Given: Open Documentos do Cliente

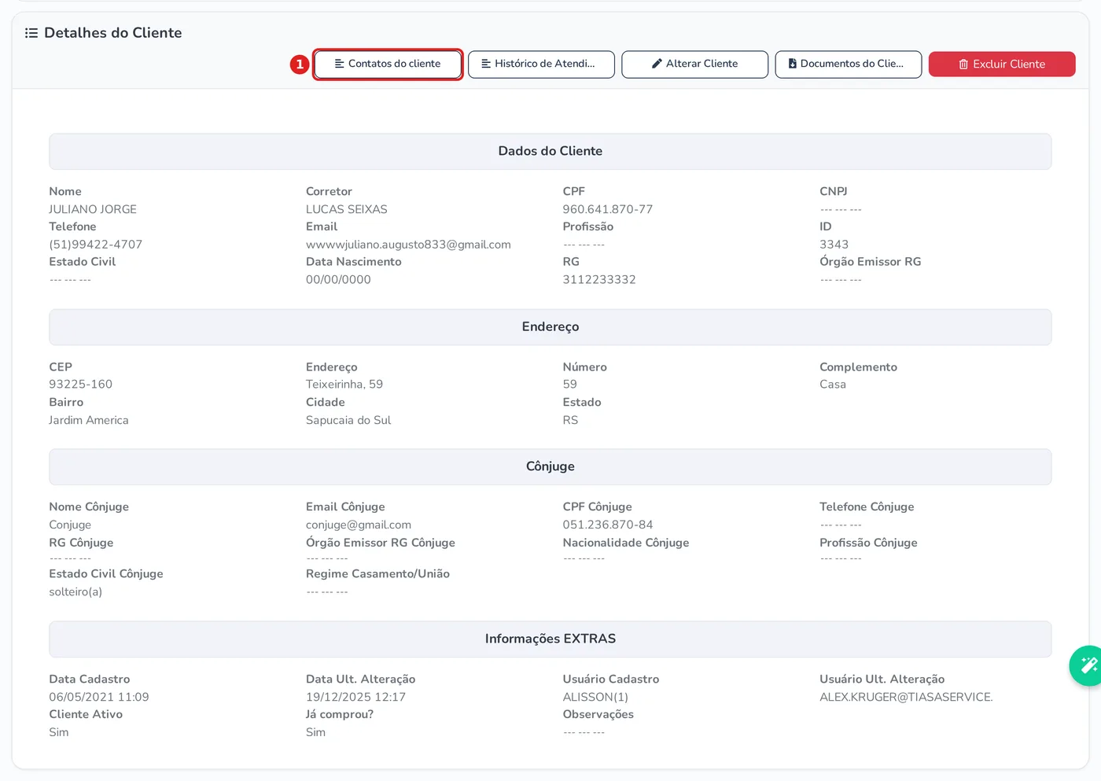Looking at the screenshot, I should click(848, 64).
